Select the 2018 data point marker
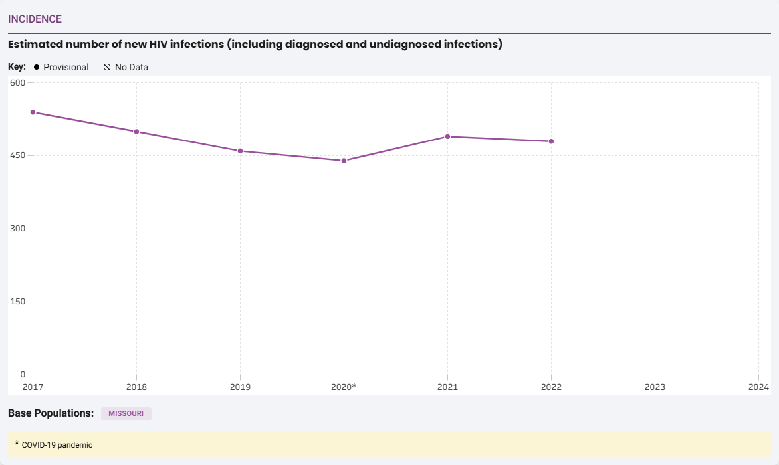 [x=136, y=130]
